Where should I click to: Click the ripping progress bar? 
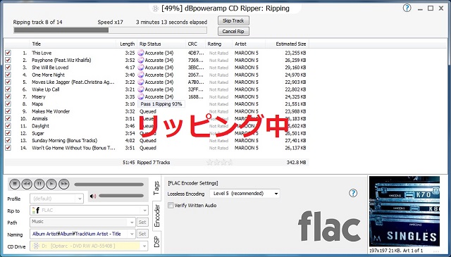(110, 30)
